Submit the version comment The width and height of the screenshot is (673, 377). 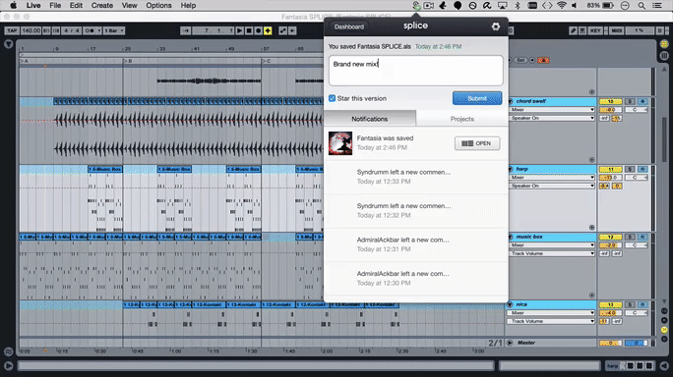click(477, 98)
